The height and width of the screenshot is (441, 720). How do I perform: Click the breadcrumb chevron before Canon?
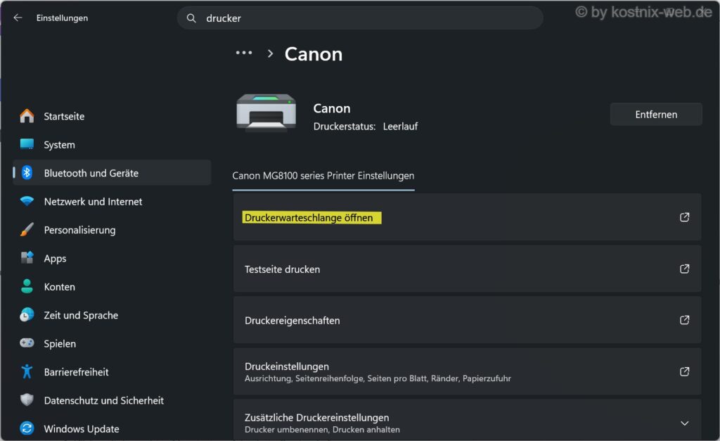click(271, 53)
